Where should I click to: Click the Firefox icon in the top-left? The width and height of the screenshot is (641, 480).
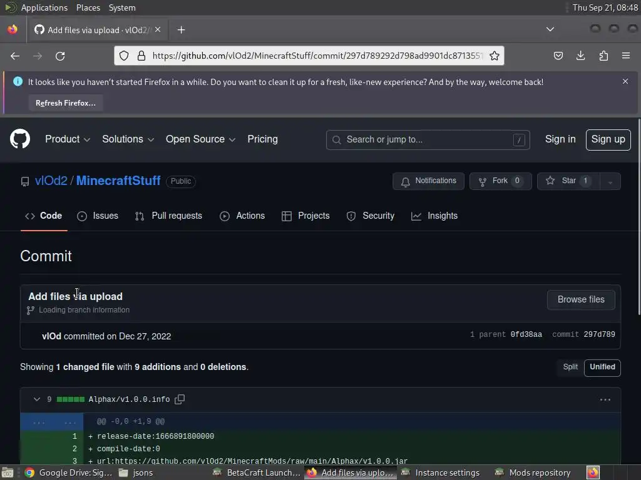pyautogui.click(x=13, y=29)
